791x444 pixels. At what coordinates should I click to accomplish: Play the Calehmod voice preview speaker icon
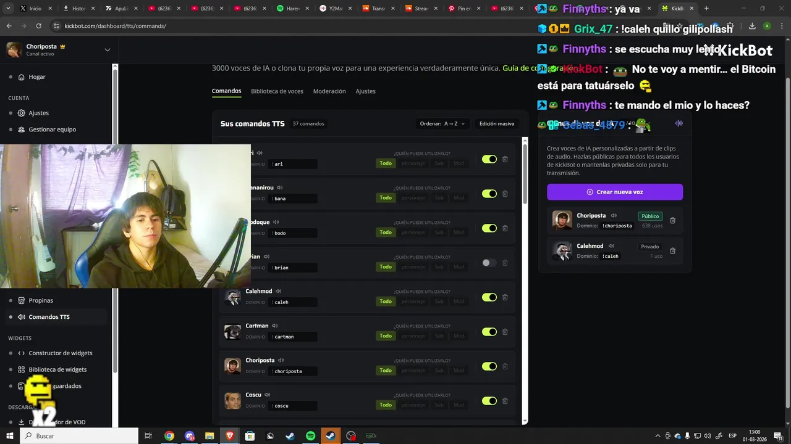click(279, 291)
